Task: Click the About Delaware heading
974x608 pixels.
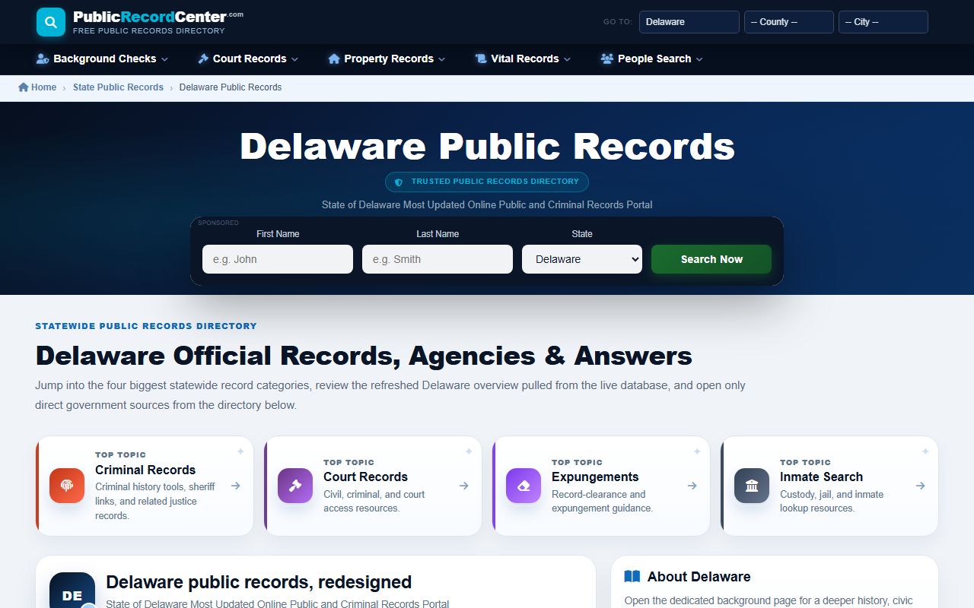Action: 699,577
